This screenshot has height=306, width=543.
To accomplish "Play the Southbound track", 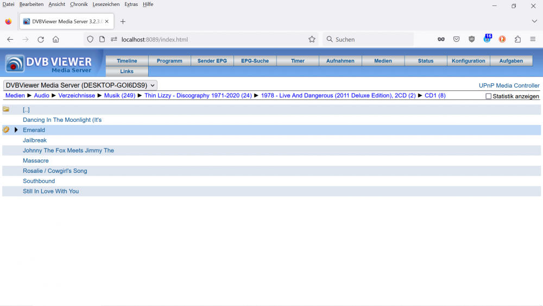I will click(x=39, y=181).
